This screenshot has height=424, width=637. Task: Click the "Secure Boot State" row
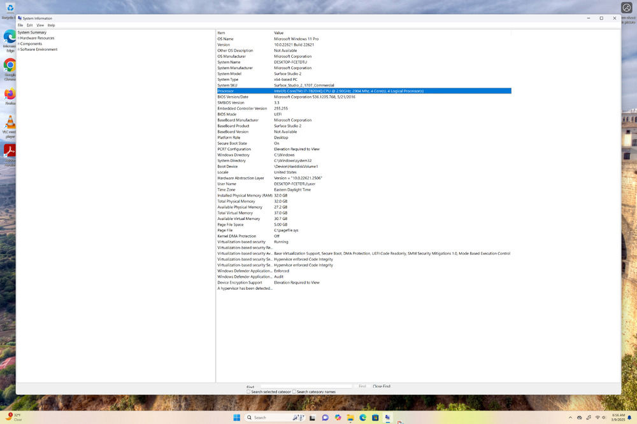coord(364,143)
